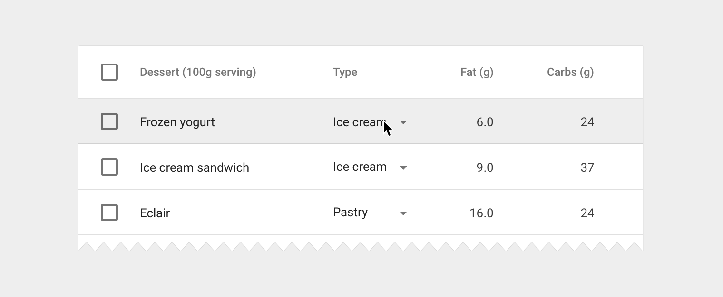Select the 9.0 fat value cell
Image resolution: width=723 pixels, height=297 pixels.
485,167
